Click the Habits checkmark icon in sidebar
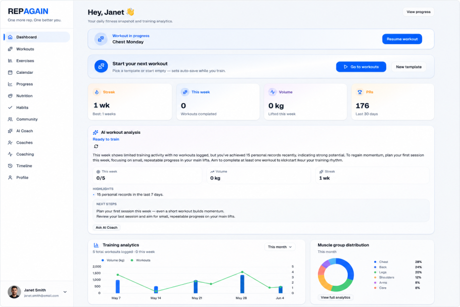Viewport: 460px width, 307px height. [10, 107]
